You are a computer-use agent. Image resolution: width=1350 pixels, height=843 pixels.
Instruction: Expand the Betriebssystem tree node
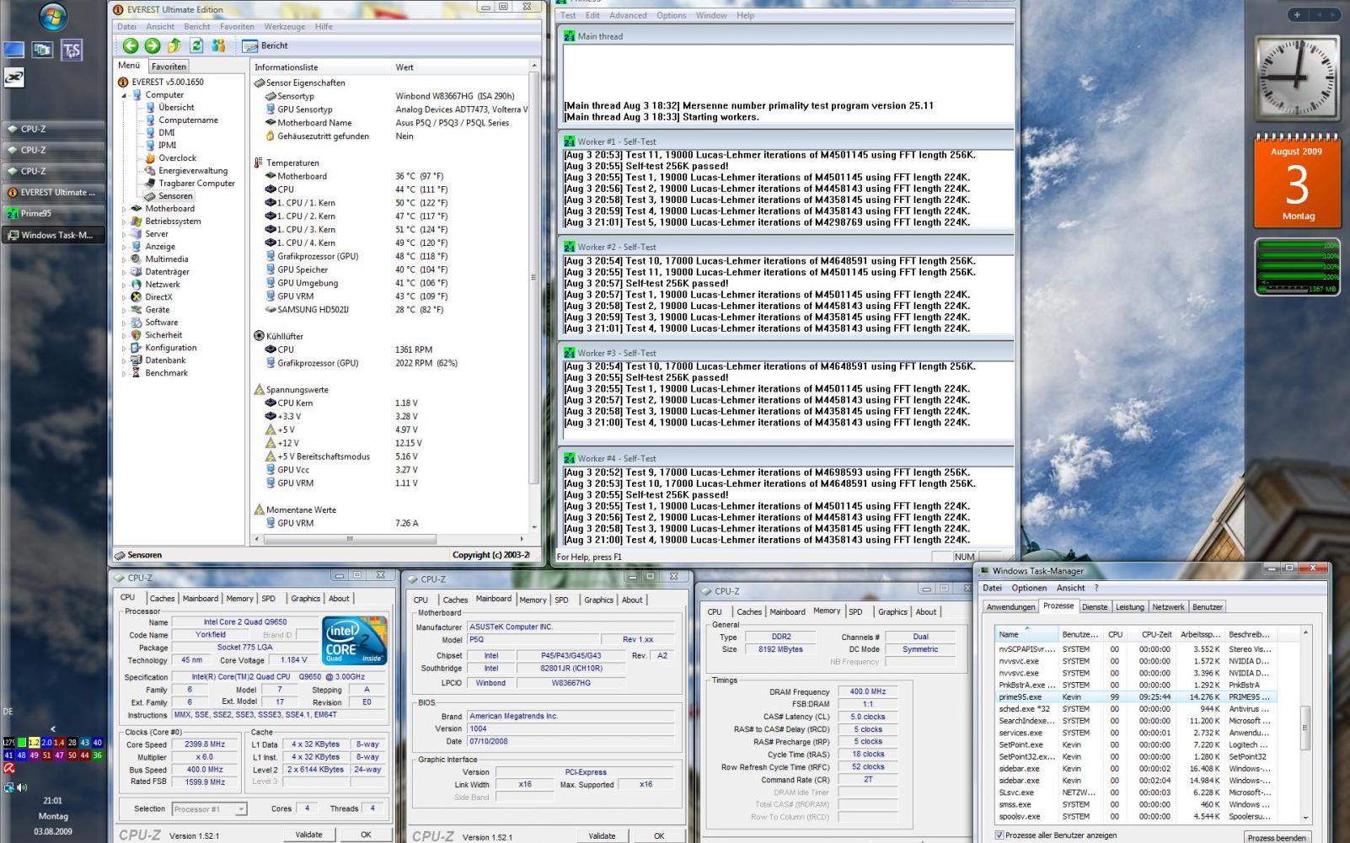pos(125,221)
